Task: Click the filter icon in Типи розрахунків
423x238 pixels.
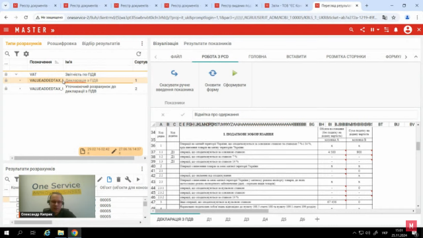Action: tap(17, 54)
